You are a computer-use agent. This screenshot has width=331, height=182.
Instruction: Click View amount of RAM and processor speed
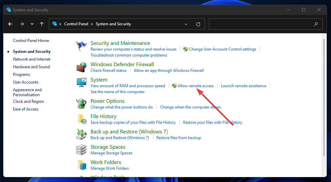coord(128,86)
